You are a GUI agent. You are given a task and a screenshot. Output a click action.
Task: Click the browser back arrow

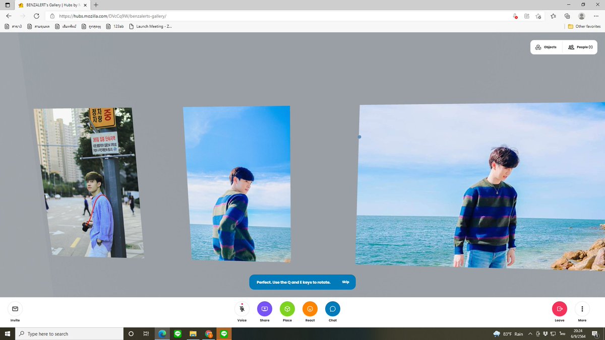point(9,16)
